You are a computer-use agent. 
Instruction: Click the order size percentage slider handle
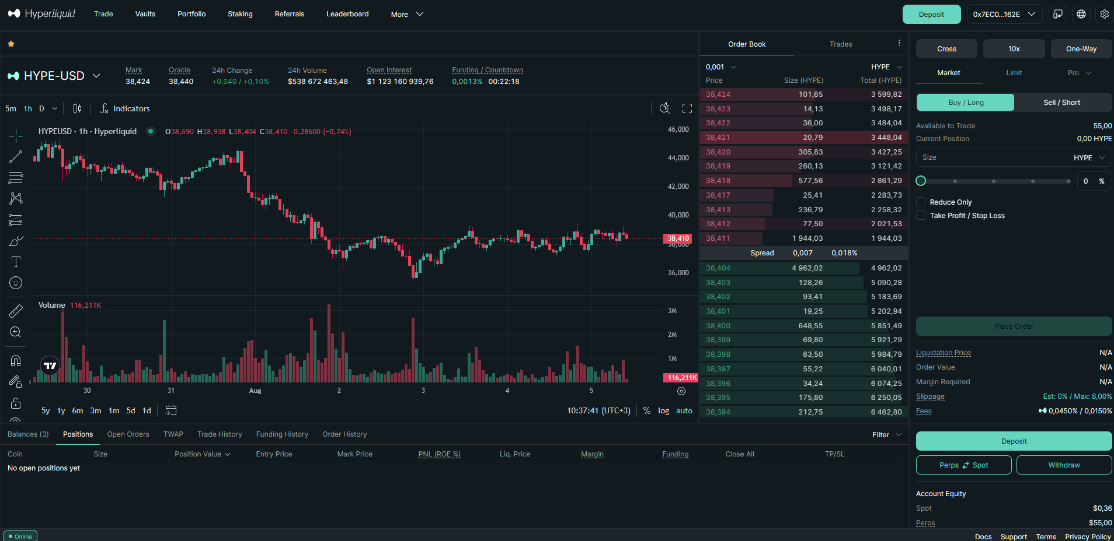[x=921, y=181]
